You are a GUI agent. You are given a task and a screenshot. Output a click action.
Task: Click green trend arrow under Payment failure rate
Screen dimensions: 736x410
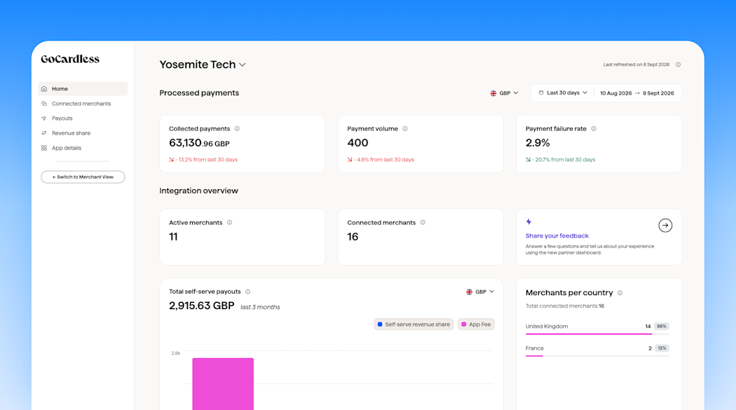point(528,160)
